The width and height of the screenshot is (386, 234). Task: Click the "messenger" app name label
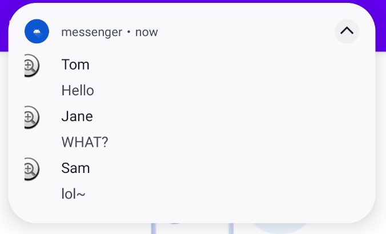[x=91, y=32]
